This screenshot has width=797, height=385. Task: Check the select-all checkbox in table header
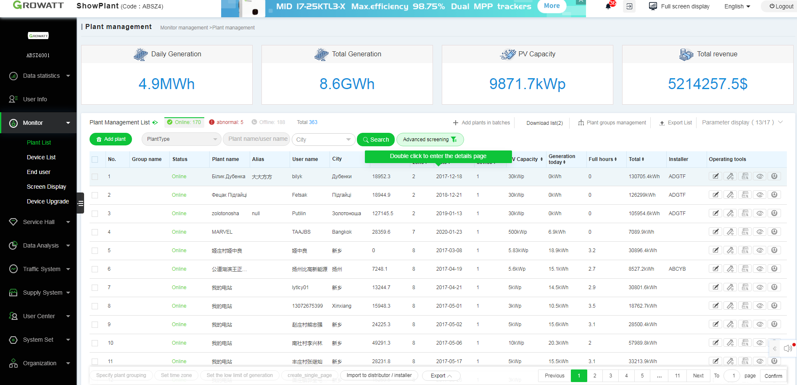point(95,159)
